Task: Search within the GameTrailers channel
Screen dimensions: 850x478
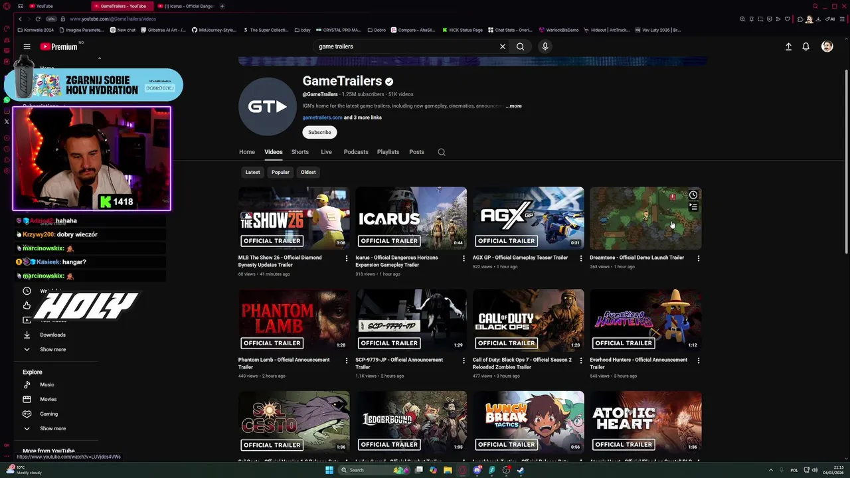Action: coord(442,152)
